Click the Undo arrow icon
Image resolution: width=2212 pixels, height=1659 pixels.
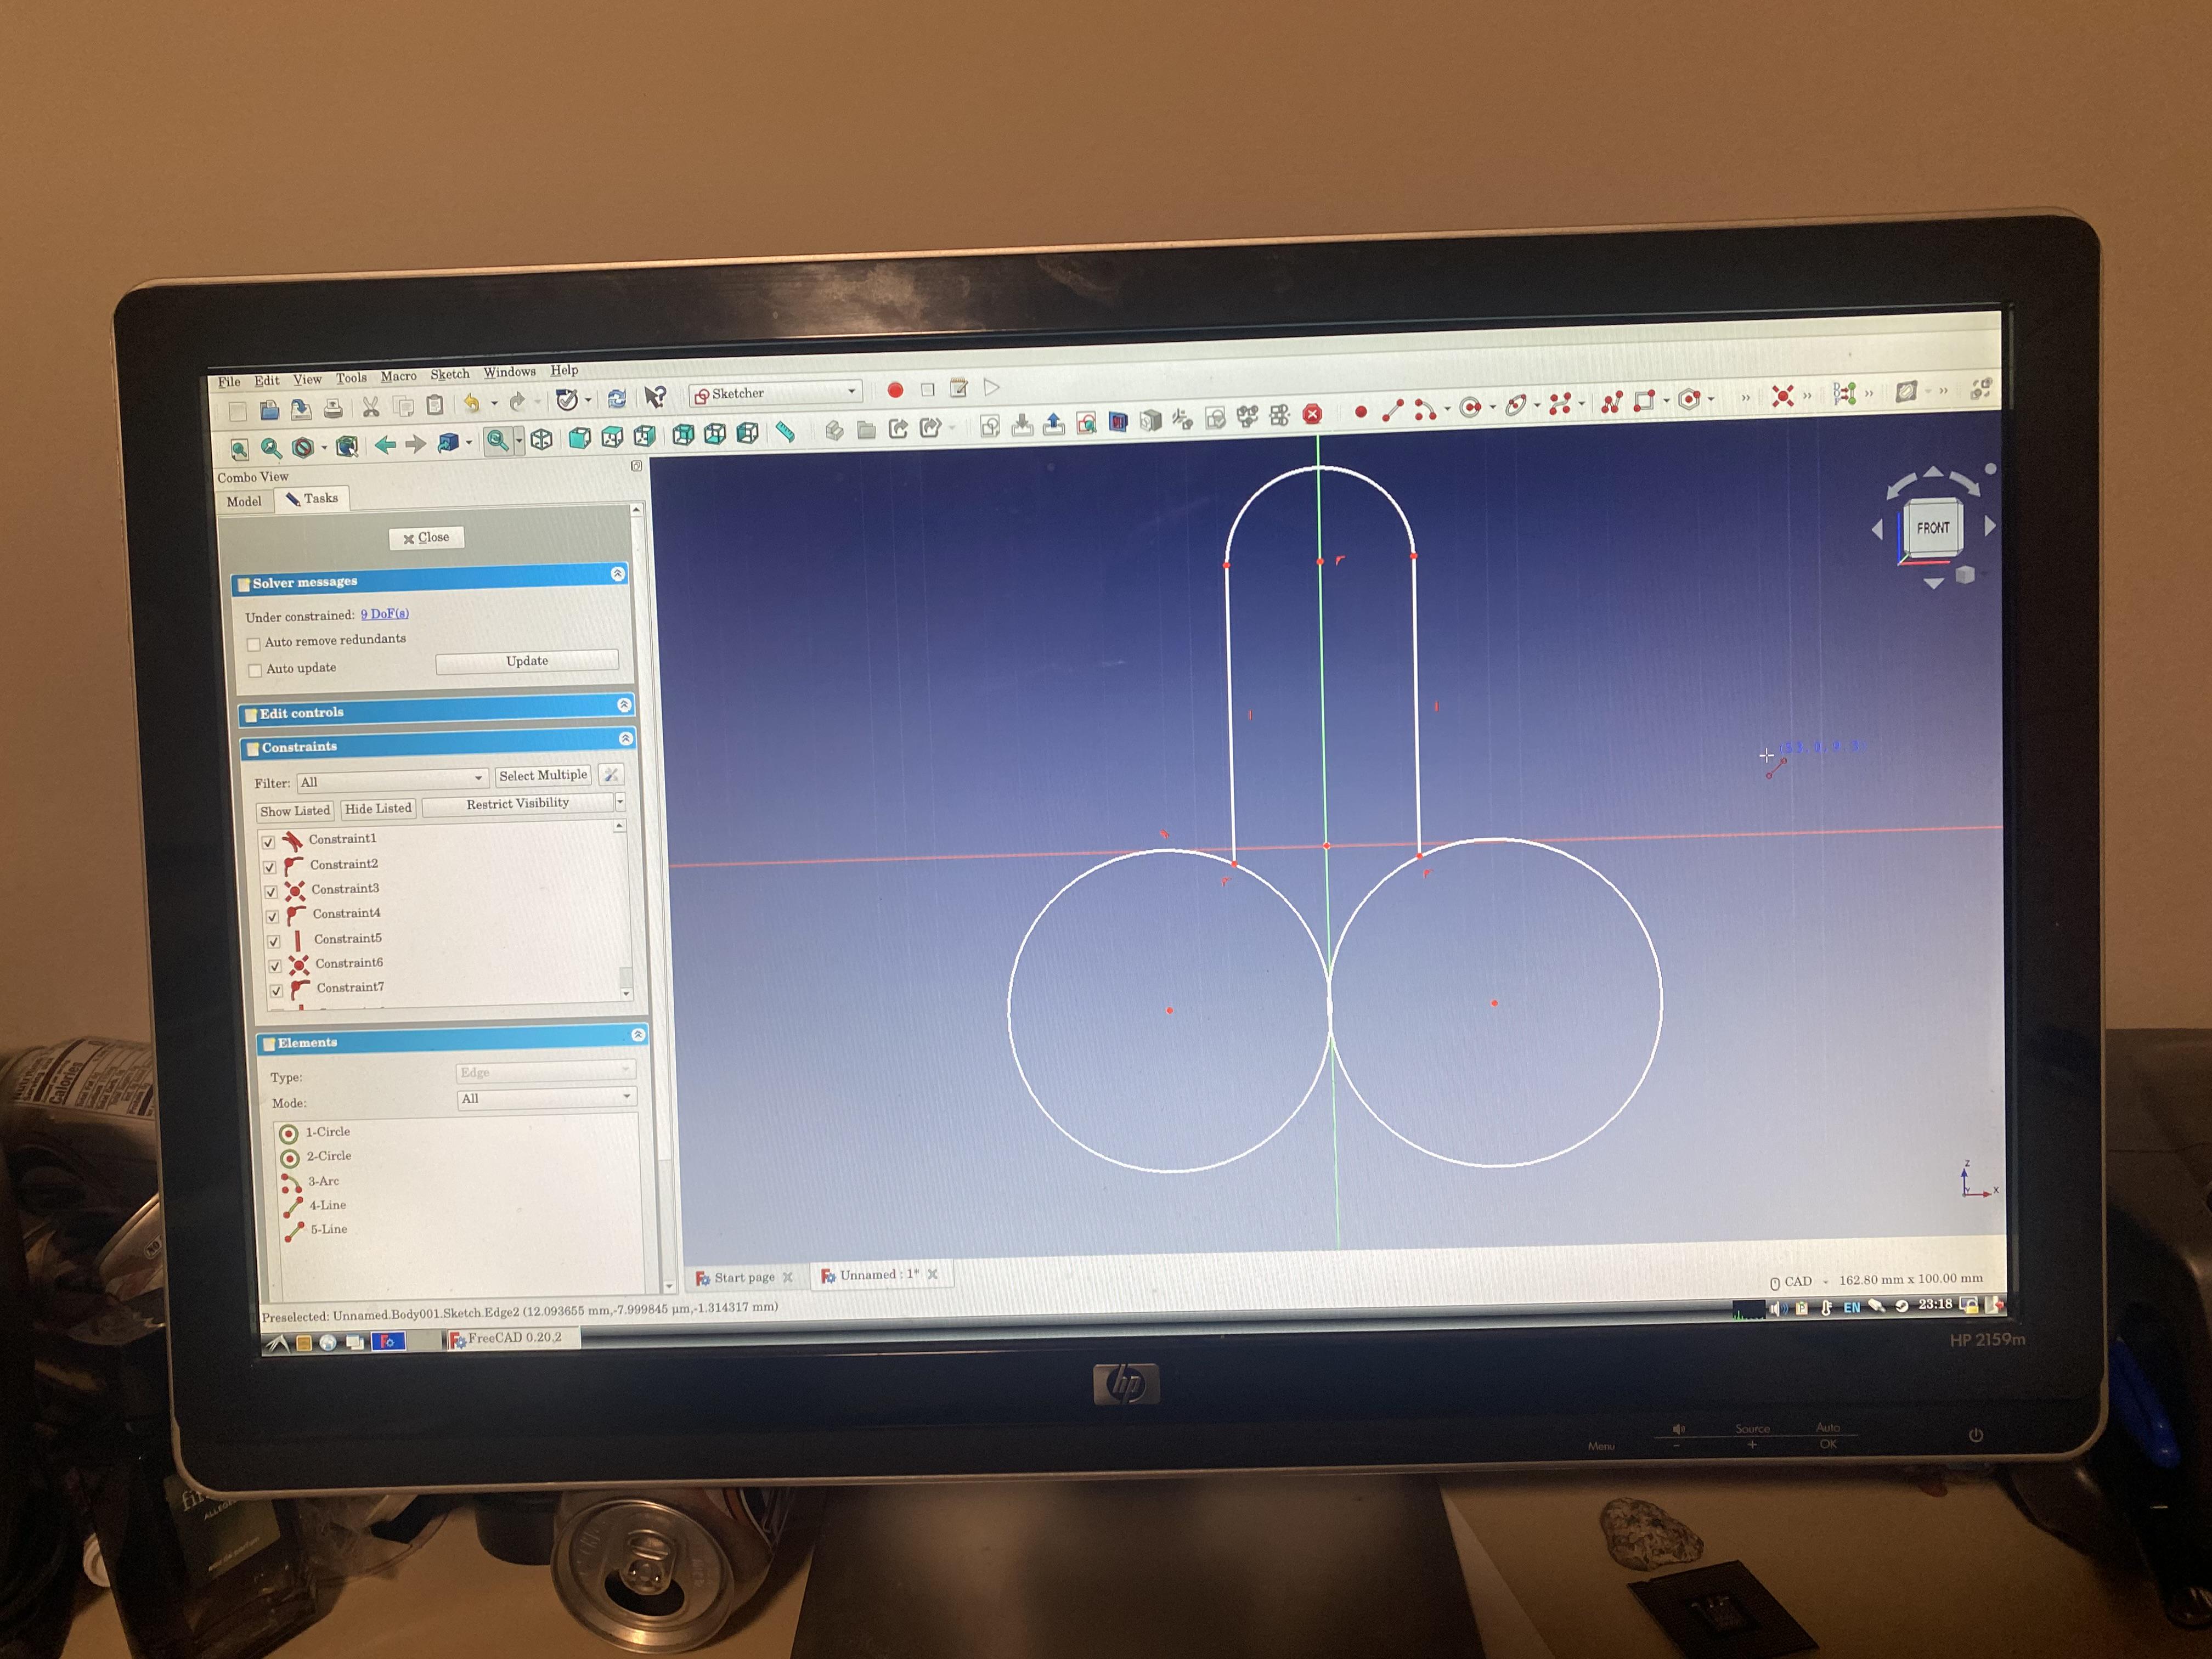coord(471,404)
